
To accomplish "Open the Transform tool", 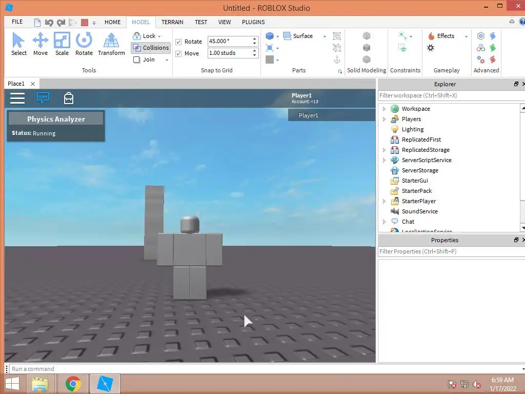I will click(111, 44).
